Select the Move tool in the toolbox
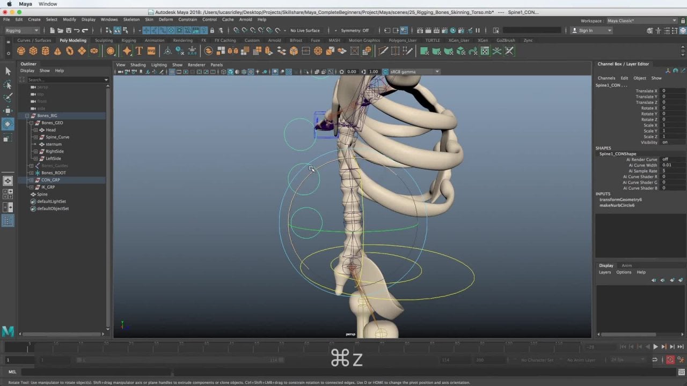The width and height of the screenshot is (687, 386). click(8, 111)
